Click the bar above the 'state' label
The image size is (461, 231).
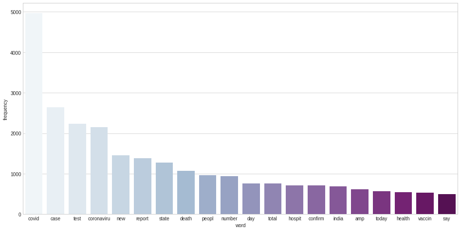click(x=165, y=188)
